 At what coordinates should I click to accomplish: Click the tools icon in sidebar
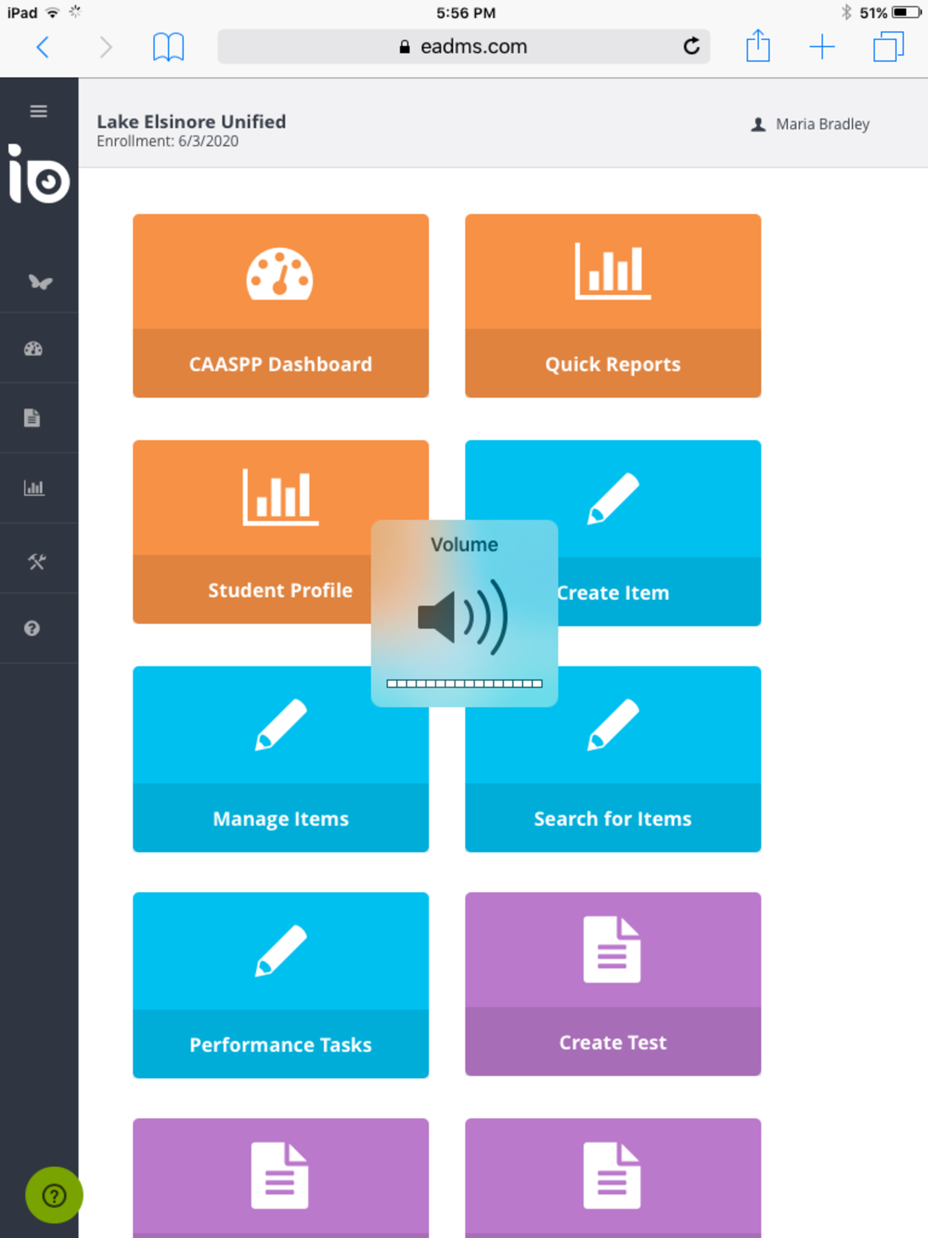[36, 562]
